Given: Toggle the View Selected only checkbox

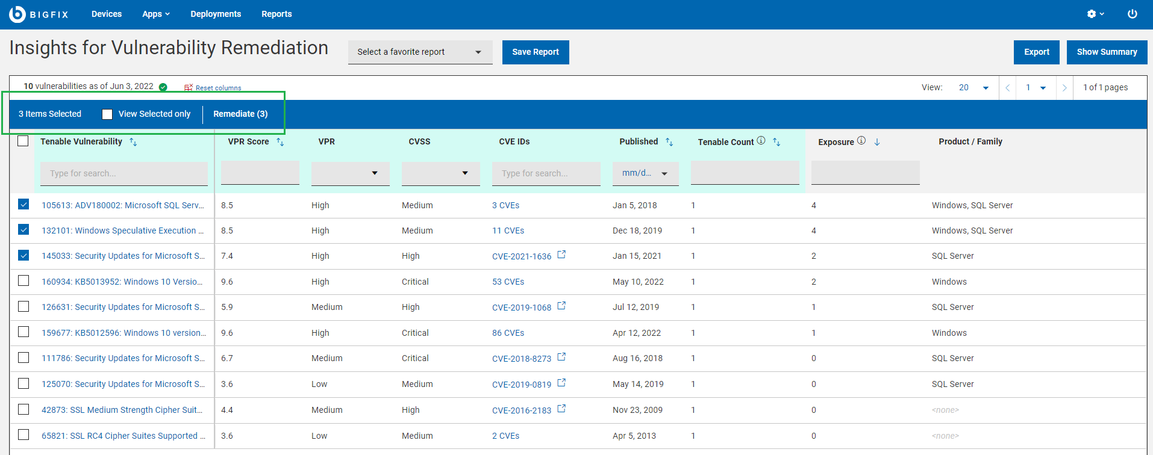Looking at the screenshot, I should [107, 114].
